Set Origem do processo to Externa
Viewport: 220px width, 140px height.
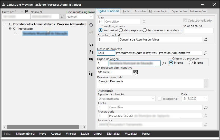pos(190,63)
